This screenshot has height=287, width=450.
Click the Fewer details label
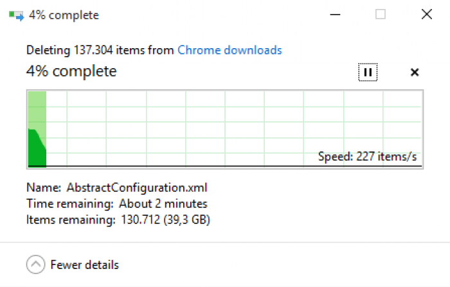click(x=84, y=265)
